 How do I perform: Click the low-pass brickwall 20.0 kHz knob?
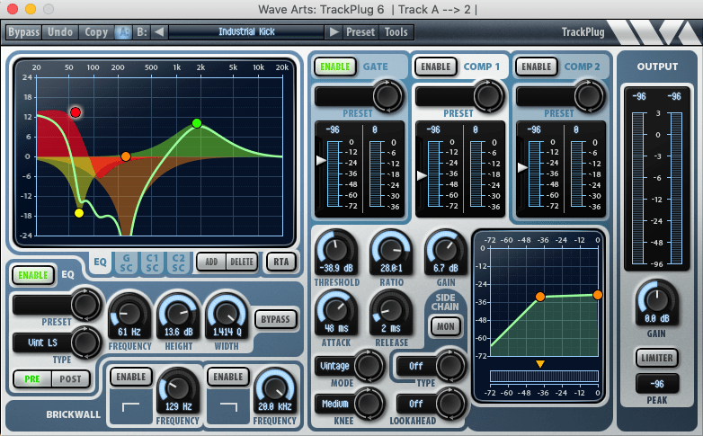click(275, 388)
